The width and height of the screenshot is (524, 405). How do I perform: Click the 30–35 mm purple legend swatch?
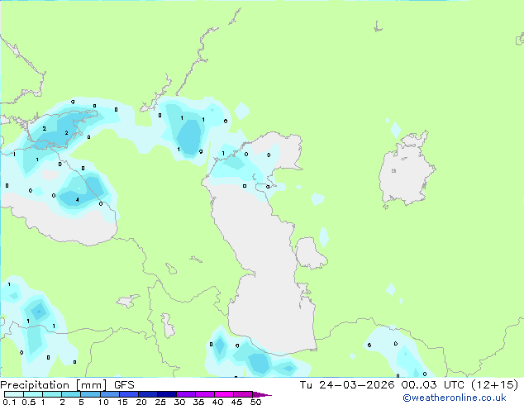185,394
